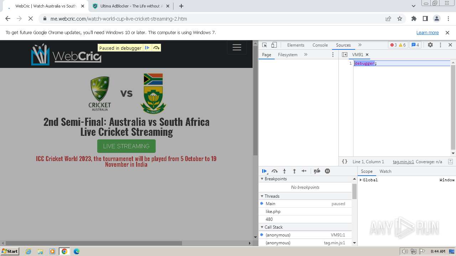The width and height of the screenshot is (456, 256).
Task: Select the Sources tab
Action: pos(343,45)
